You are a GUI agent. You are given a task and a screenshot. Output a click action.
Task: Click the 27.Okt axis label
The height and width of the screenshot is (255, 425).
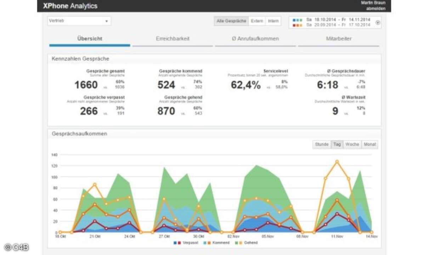pos(164,236)
